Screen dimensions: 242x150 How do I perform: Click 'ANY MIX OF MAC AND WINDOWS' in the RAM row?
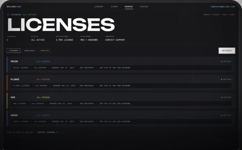point(115,104)
